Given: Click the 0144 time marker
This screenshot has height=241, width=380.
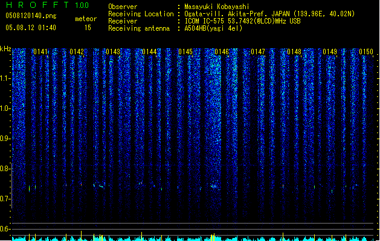Looking at the screenshot, I should coord(149,52).
